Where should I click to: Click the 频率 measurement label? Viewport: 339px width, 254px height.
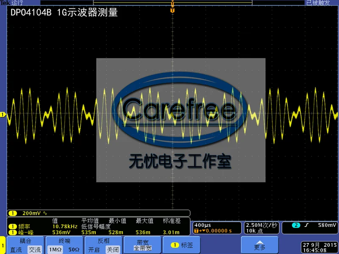point(24,226)
